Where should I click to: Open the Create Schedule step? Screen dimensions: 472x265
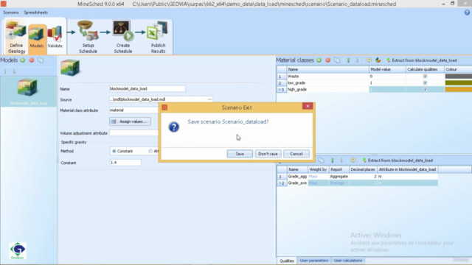pyautogui.click(x=123, y=37)
